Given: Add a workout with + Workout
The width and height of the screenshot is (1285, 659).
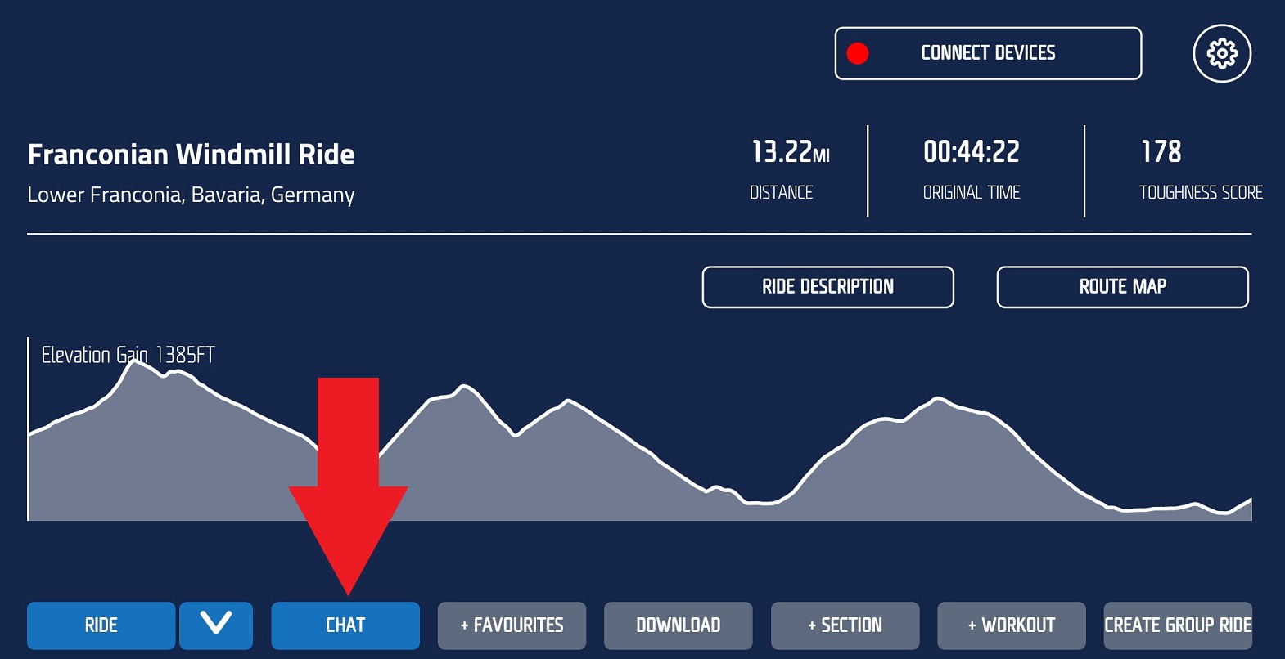Looking at the screenshot, I should (1012, 625).
